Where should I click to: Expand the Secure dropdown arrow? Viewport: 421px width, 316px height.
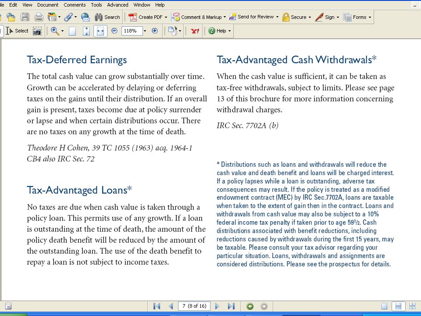pos(310,17)
